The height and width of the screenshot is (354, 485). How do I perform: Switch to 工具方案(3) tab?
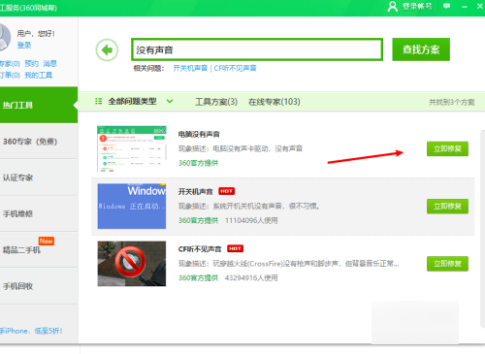[x=216, y=102]
